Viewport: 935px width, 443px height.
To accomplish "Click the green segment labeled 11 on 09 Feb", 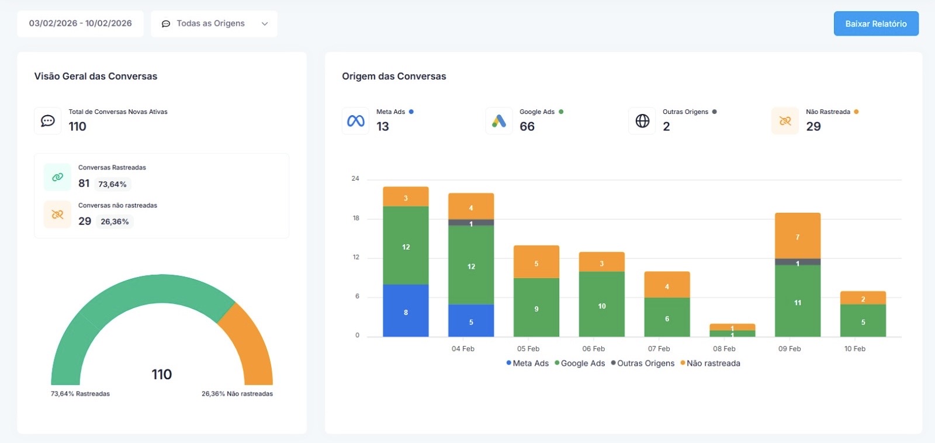I will (x=798, y=301).
